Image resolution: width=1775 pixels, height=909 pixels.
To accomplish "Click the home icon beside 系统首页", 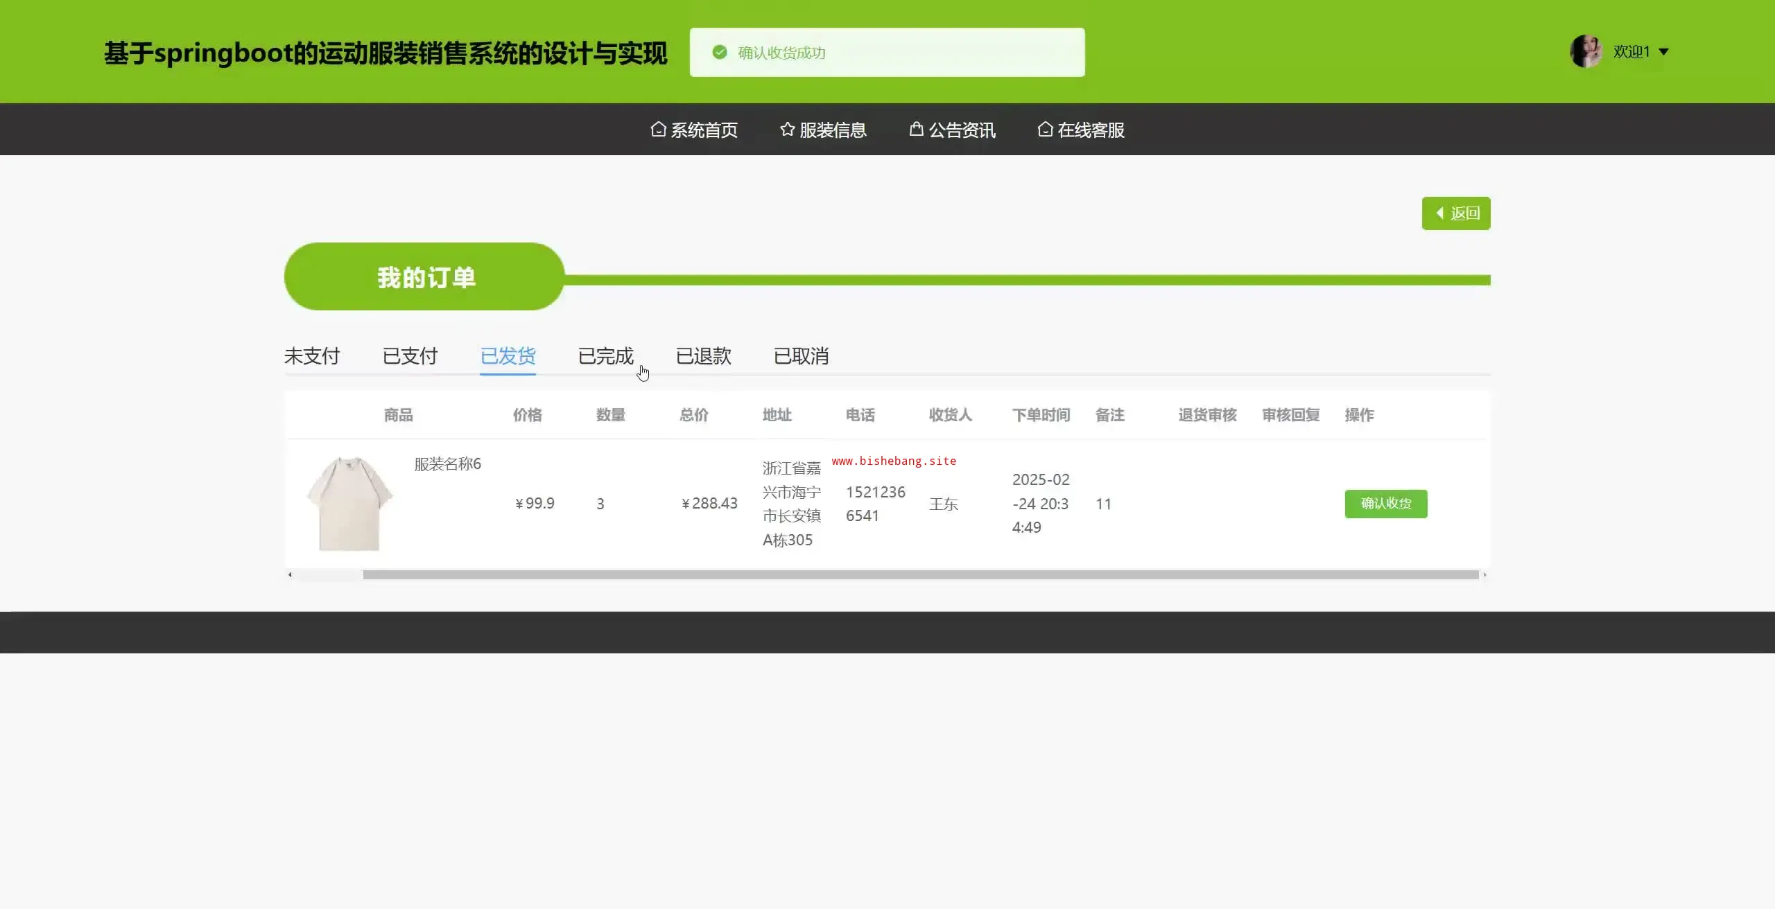I will click(x=658, y=130).
